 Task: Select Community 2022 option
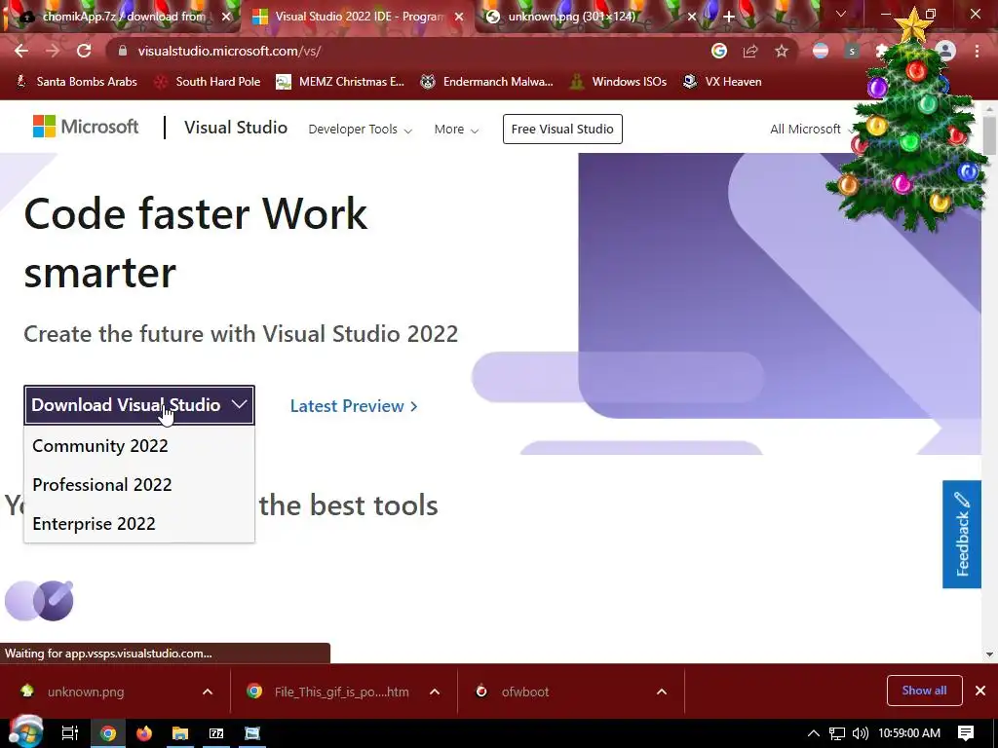click(139, 446)
